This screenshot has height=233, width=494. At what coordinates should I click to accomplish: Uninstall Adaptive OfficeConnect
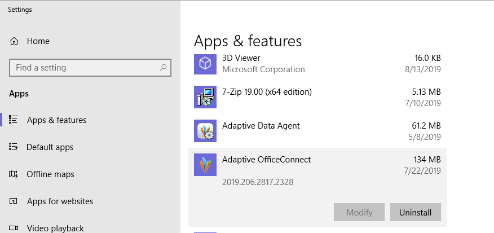(x=415, y=212)
